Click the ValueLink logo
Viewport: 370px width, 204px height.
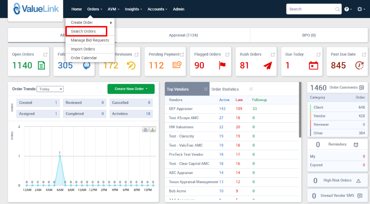(36, 9)
